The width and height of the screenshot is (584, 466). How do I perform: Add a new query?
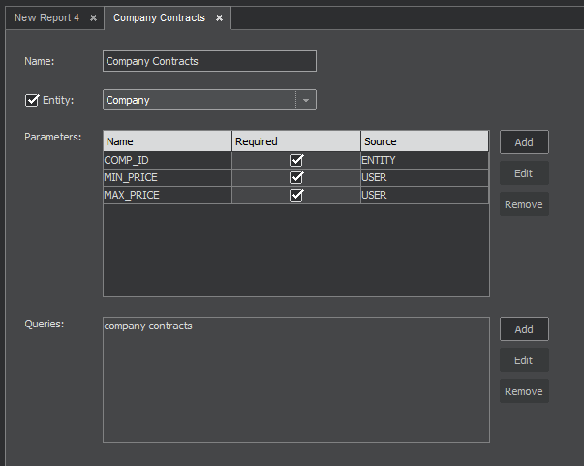524,329
